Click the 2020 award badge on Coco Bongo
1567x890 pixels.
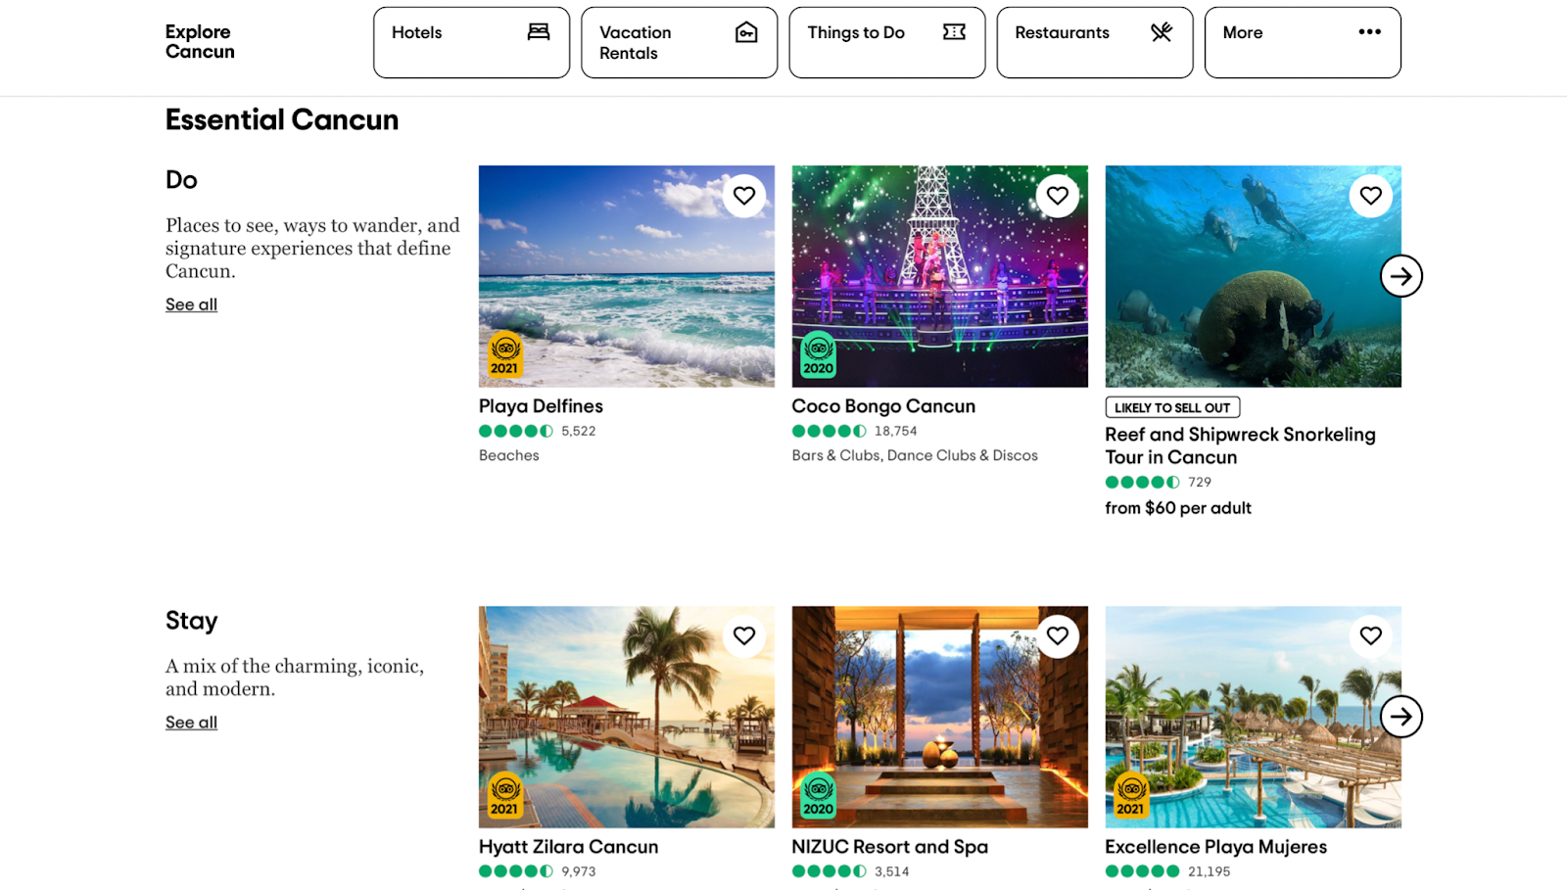(819, 354)
